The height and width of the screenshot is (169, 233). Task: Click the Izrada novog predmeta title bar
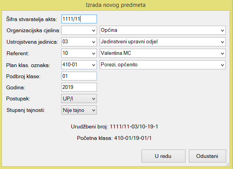pyautogui.click(x=116, y=5)
